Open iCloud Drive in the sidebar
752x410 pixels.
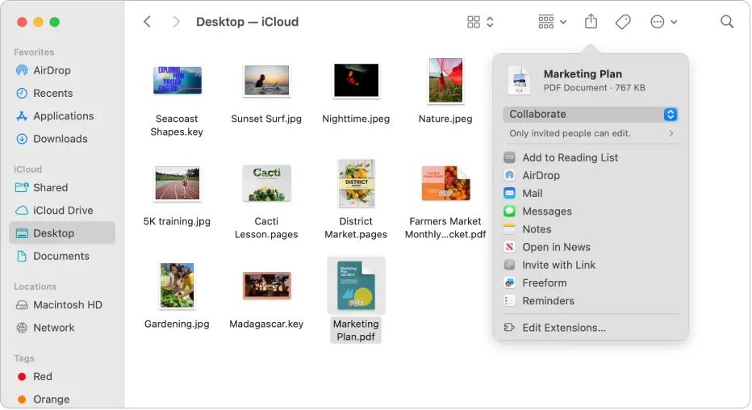(63, 210)
